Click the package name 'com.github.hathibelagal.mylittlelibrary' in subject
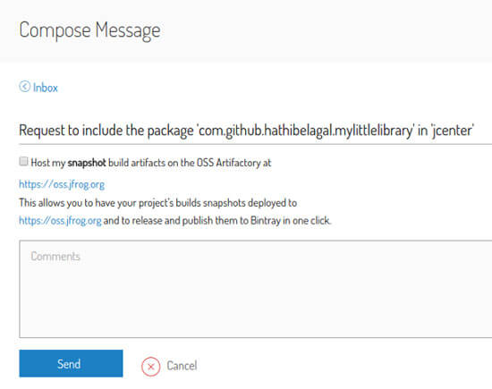 (306, 131)
